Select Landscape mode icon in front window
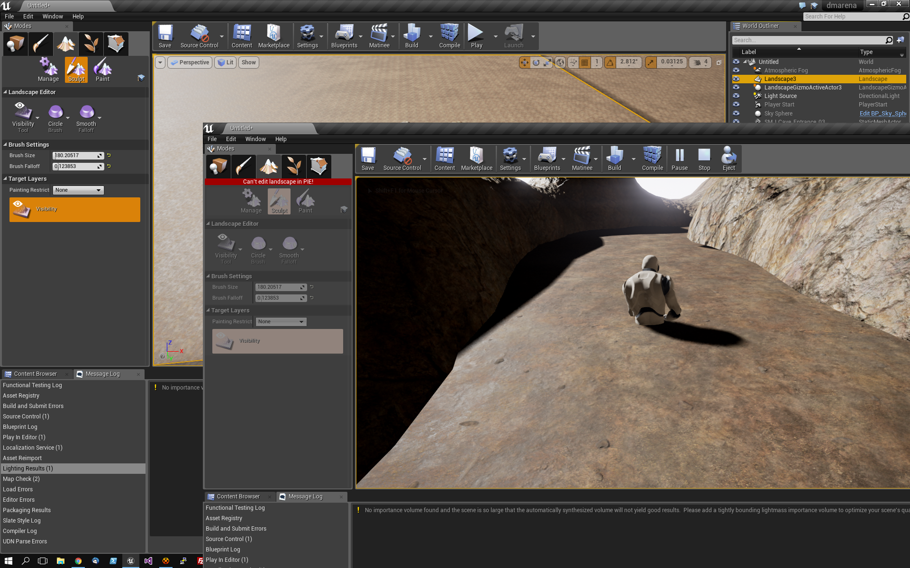 point(269,167)
